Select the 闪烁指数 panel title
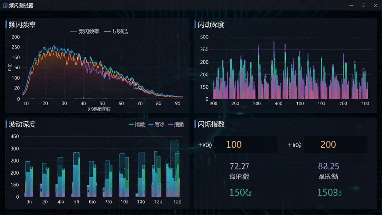 [x=211, y=124]
